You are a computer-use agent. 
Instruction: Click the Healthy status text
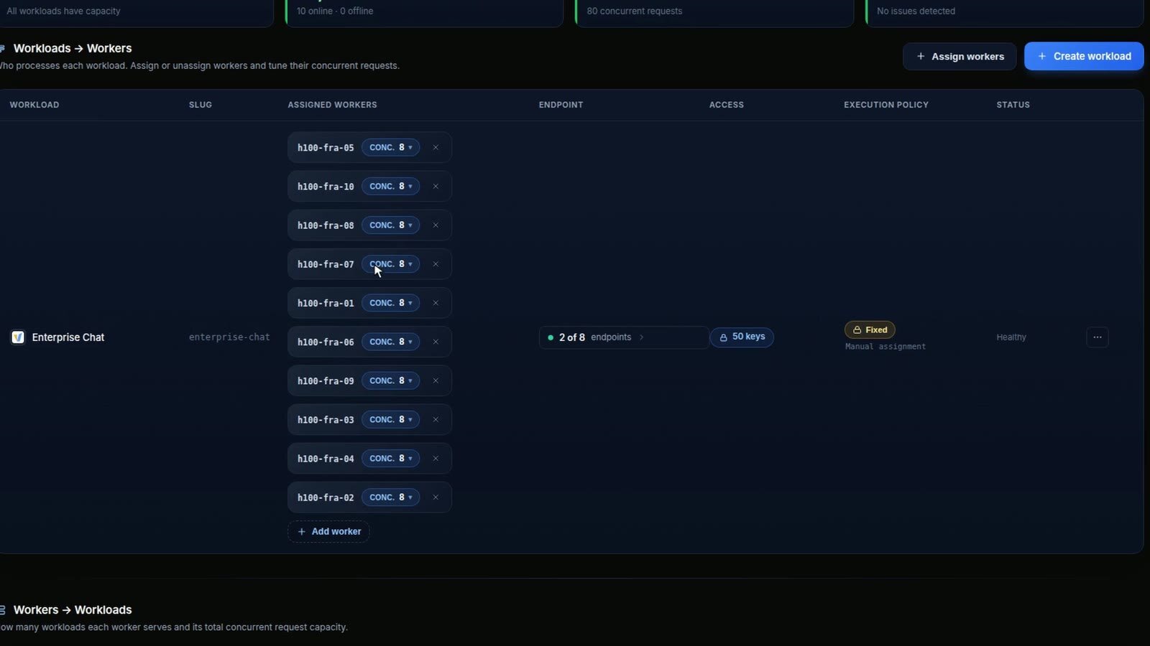click(1011, 337)
